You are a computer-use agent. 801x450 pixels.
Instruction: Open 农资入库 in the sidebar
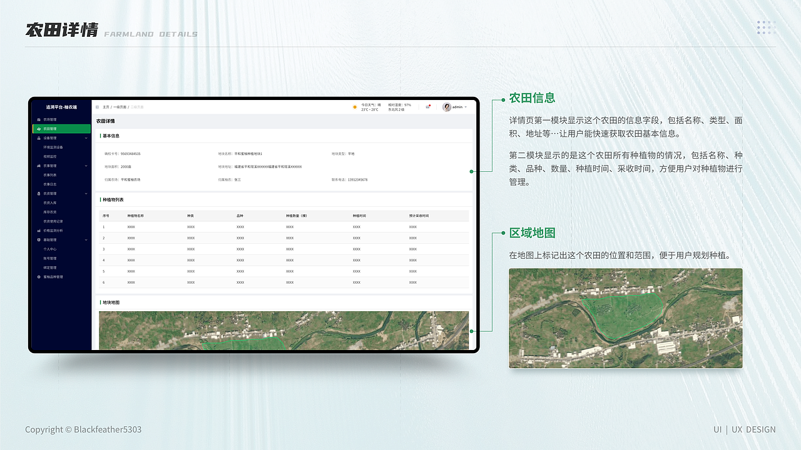click(50, 203)
